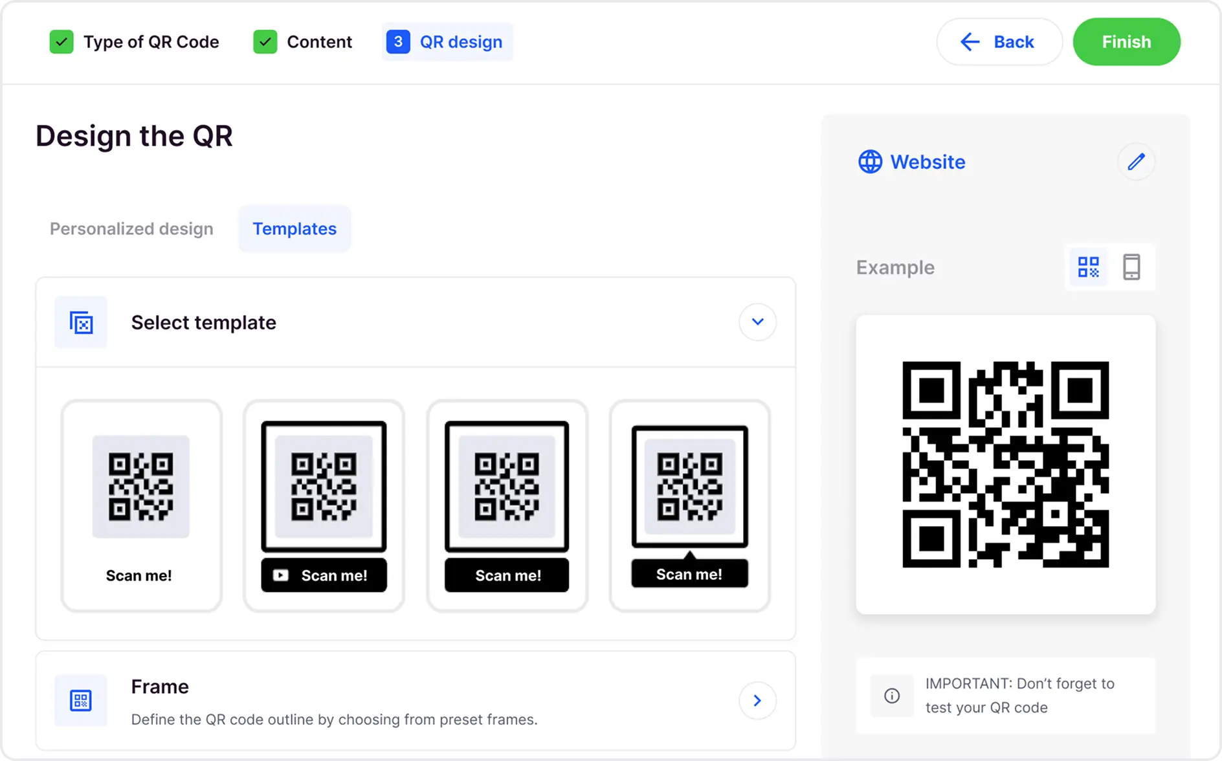1222x761 pixels.
Task: Pick the template with video icon label
Action: (x=324, y=505)
